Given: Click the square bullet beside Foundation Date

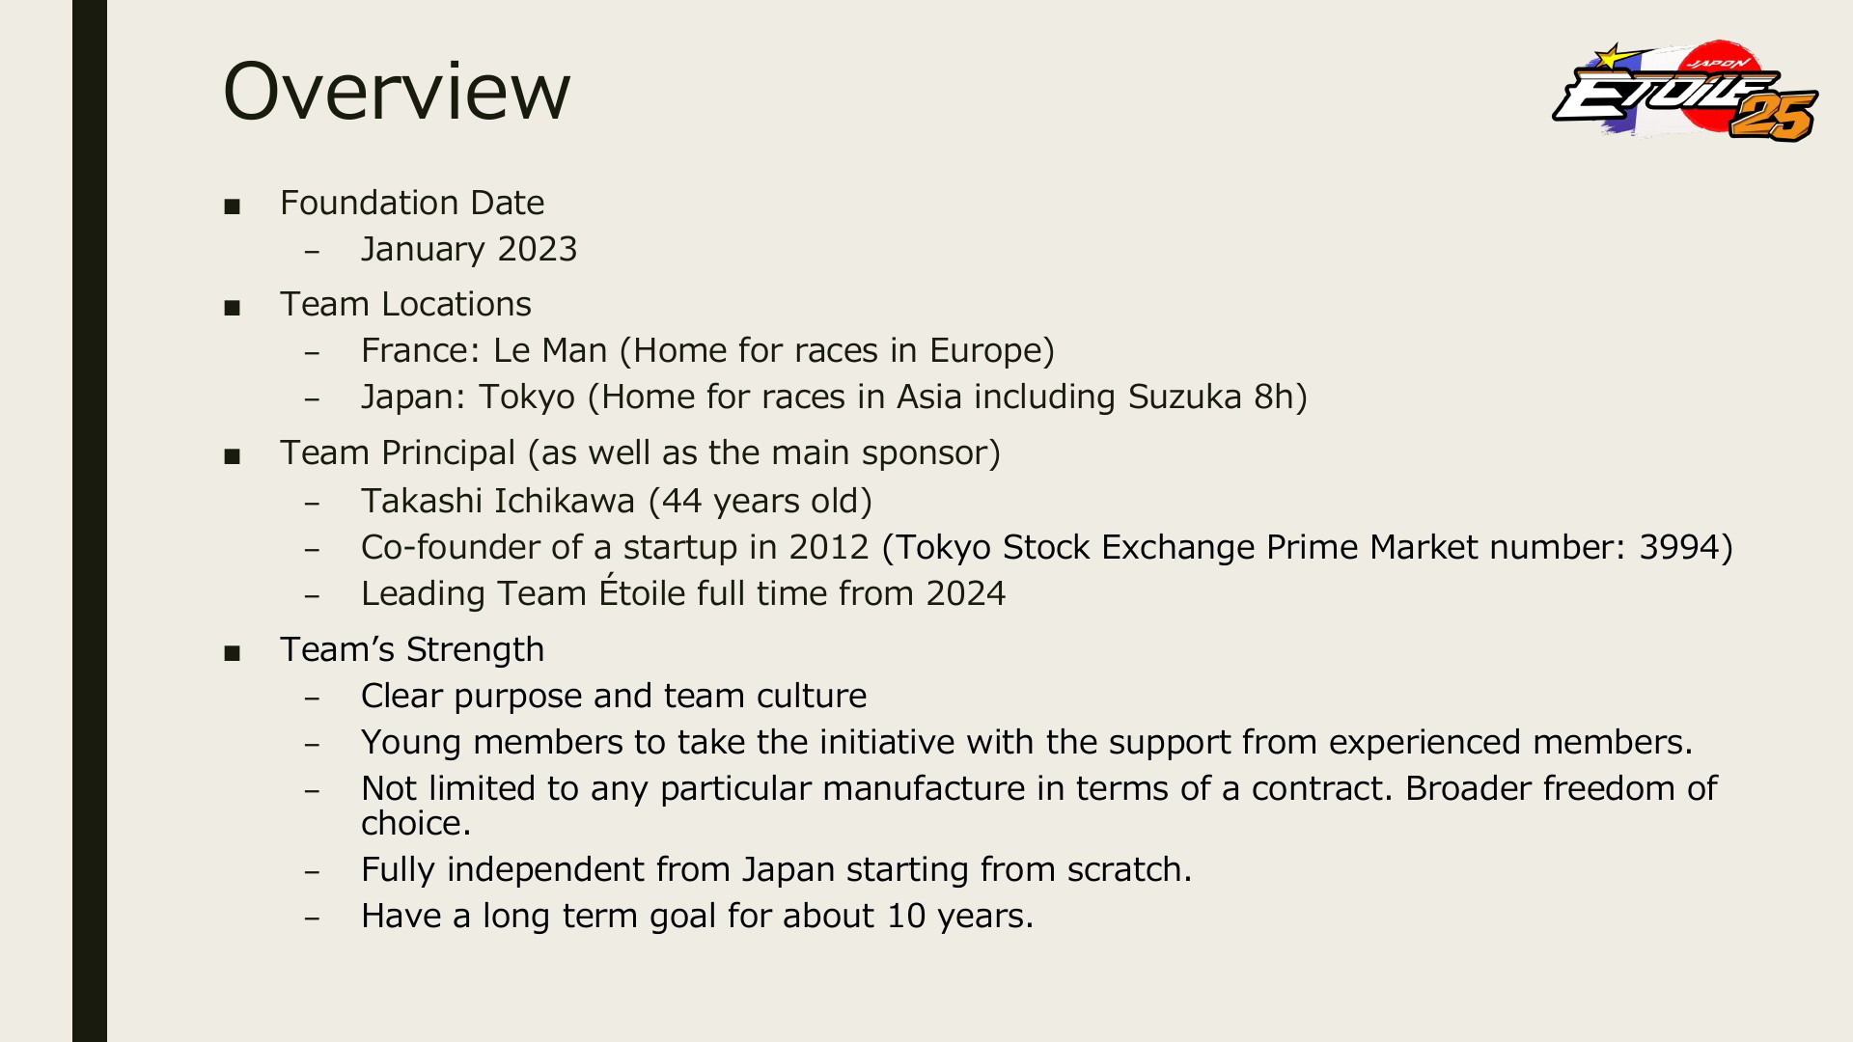Looking at the screenshot, I should (231, 206).
